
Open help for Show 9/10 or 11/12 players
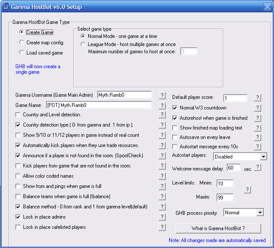click(162, 135)
